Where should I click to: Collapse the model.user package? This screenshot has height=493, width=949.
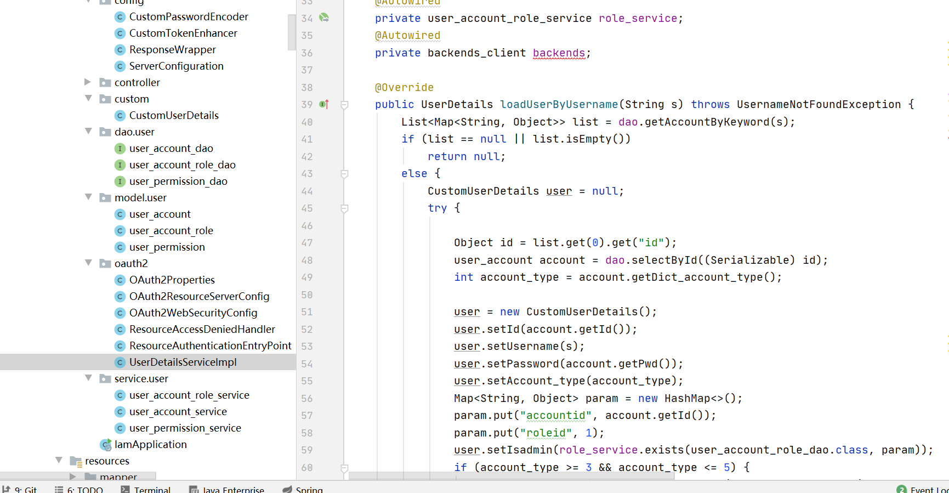coord(88,197)
